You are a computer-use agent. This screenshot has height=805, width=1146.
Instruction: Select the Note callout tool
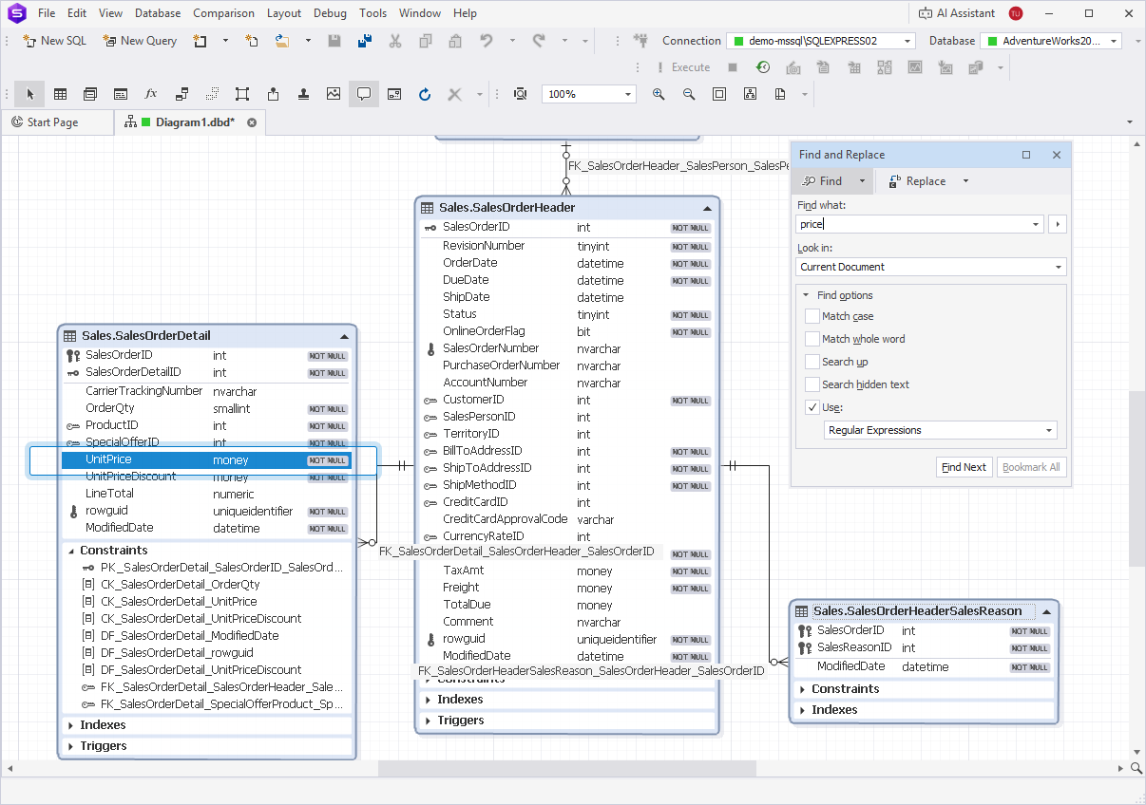coord(363,93)
